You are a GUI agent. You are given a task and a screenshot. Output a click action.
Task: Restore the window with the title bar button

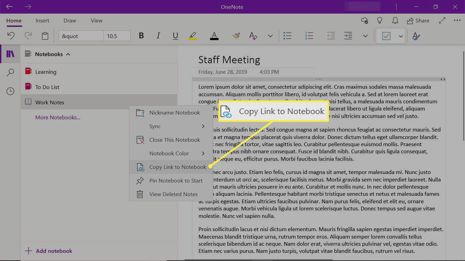pos(436,7)
